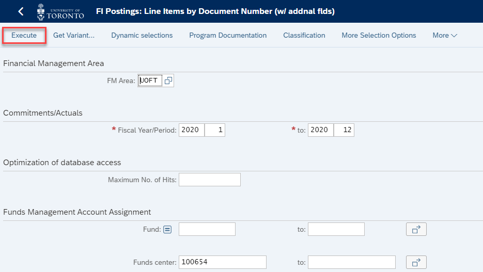This screenshot has height=272, width=483.
Task: Click the Maximum No. of Hits field
Action: pyautogui.click(x=210, y=180)
